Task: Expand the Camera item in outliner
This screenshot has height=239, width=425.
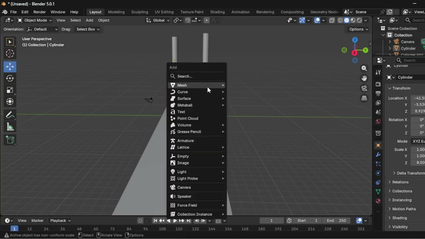Action: click(x=390, y=42)
